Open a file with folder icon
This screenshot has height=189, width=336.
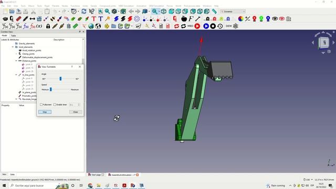[12, 12]
